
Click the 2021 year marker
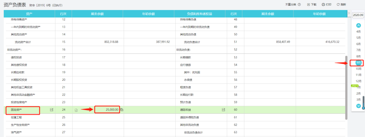pyautogui.click(x=355, y=85)
